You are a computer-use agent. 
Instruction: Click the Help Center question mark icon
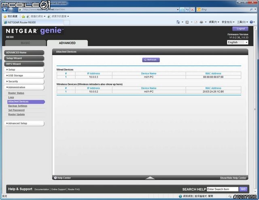[55, 178]
